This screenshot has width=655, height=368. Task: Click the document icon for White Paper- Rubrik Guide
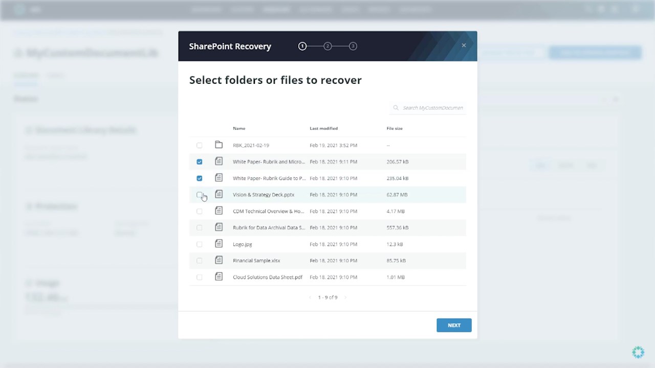[x=219, y=178]
